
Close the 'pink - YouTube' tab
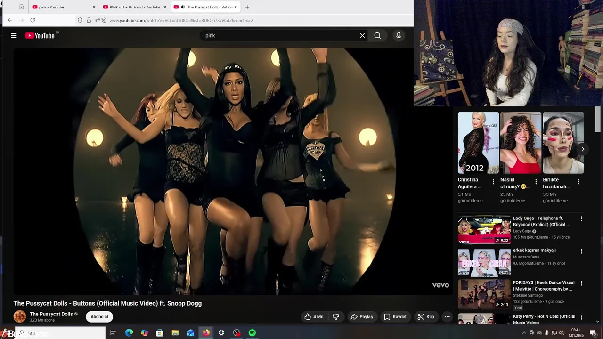click(94, 7)
